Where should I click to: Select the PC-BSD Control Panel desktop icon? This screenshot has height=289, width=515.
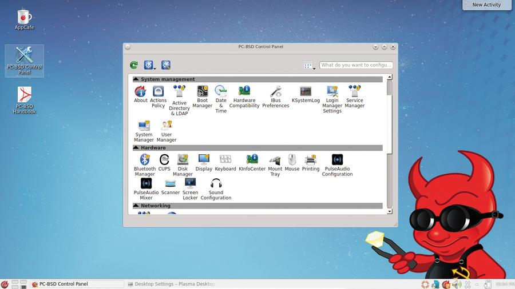pyautogui.click(x=24, y=61)
